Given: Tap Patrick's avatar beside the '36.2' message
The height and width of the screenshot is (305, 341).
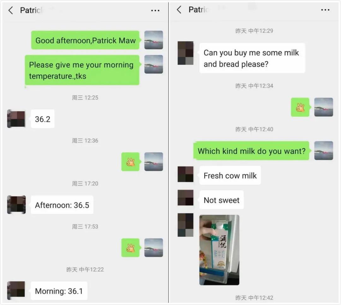Looking at the screenshot, I should point(16,119).
